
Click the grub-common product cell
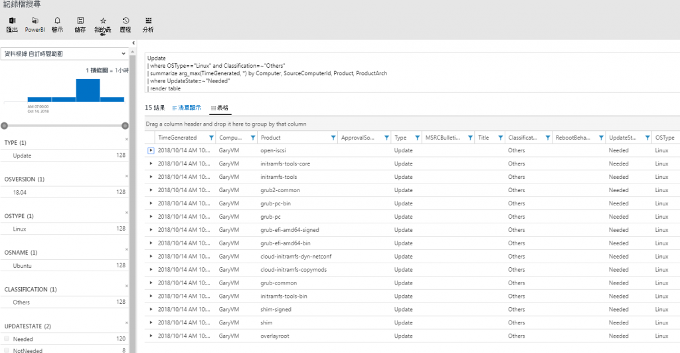pyautogui.click(x=278, y=283)
